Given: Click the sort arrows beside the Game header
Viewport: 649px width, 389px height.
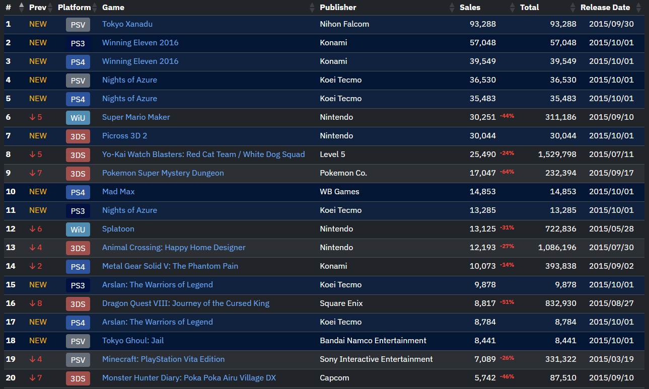Looking at the screenshot, I should [x=312, y=8].
